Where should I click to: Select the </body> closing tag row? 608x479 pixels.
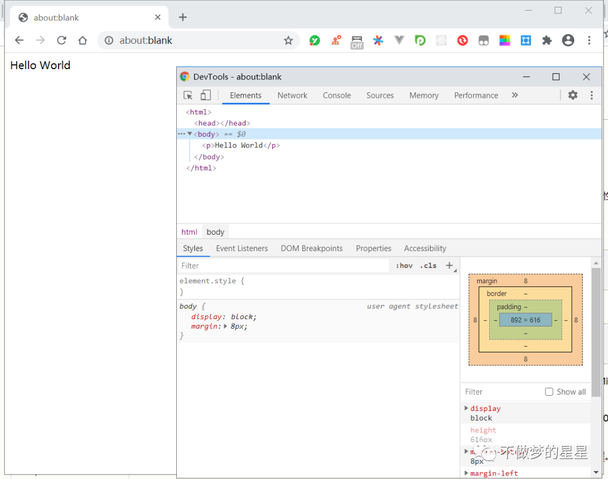tap(209, 157)
